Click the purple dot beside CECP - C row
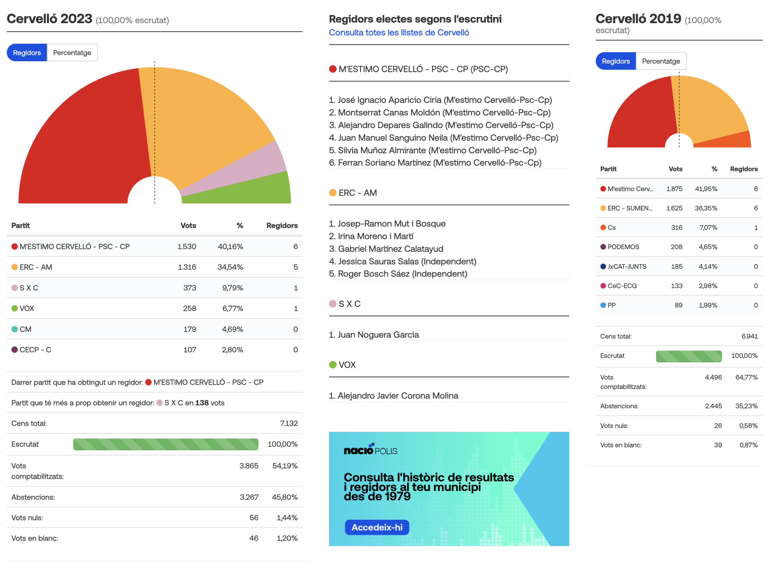 15,350
